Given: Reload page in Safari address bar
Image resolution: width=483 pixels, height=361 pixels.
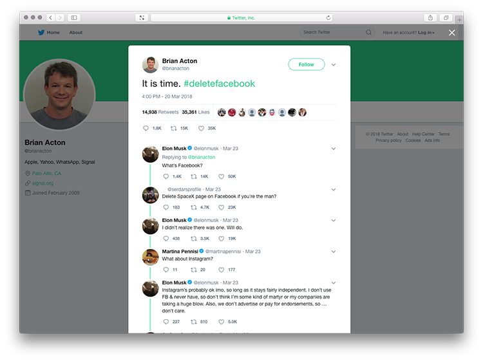Looking at the screenshot, I should click(328, 17).
